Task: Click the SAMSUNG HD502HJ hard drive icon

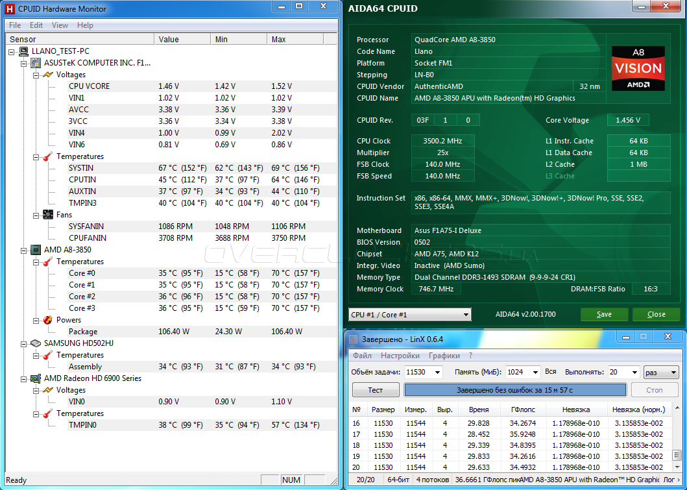Action: pyautogui.click(x=36, y=343)
